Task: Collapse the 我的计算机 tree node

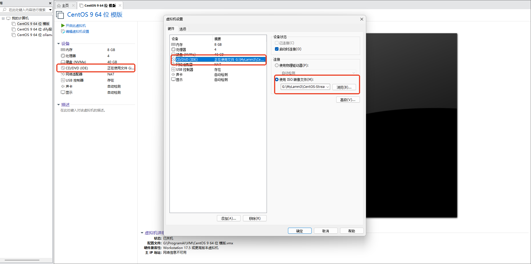Action: tap(3, 18)
